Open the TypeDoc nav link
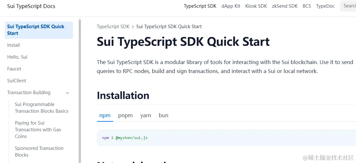This screenshot has height=163, width=356. tap(325, 6)
